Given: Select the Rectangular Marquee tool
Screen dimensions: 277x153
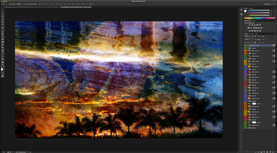Looking at the screenshot, I should (2, 14).
